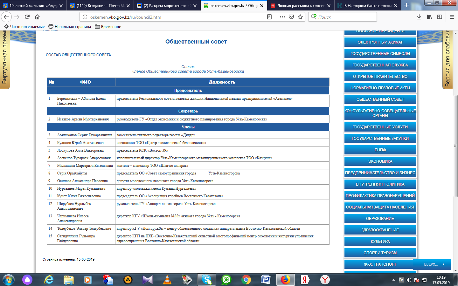This screenshot has height=286, width=458.
Task: Open 'ОТКРЫТОЕ ПРАВИТЕЛЬСТВО' section
Action: click(x=380, y=77)
